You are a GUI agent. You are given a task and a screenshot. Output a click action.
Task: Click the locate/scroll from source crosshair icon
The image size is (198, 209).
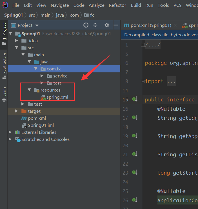click(x=86, y=25)
